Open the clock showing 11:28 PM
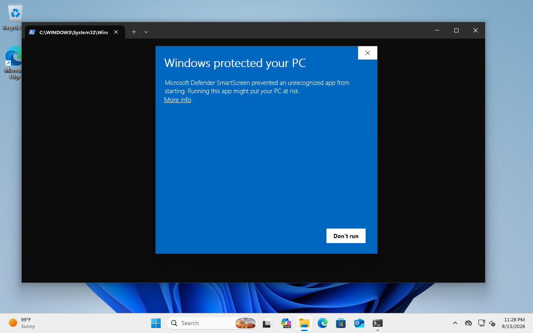This screenshot has width=533, height=333. pyautogui.click(x=513, y=323)
